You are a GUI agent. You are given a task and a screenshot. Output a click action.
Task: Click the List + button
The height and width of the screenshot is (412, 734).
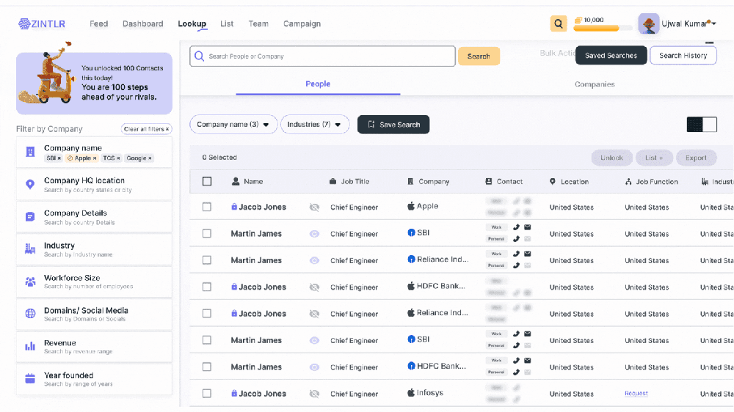point(654,158)
